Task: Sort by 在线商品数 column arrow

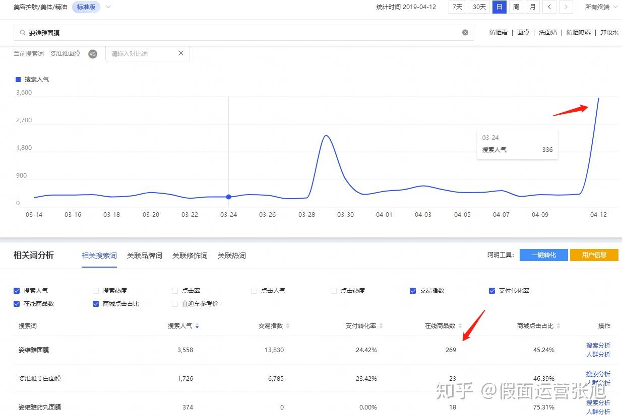Action: [x=460, y=326]
